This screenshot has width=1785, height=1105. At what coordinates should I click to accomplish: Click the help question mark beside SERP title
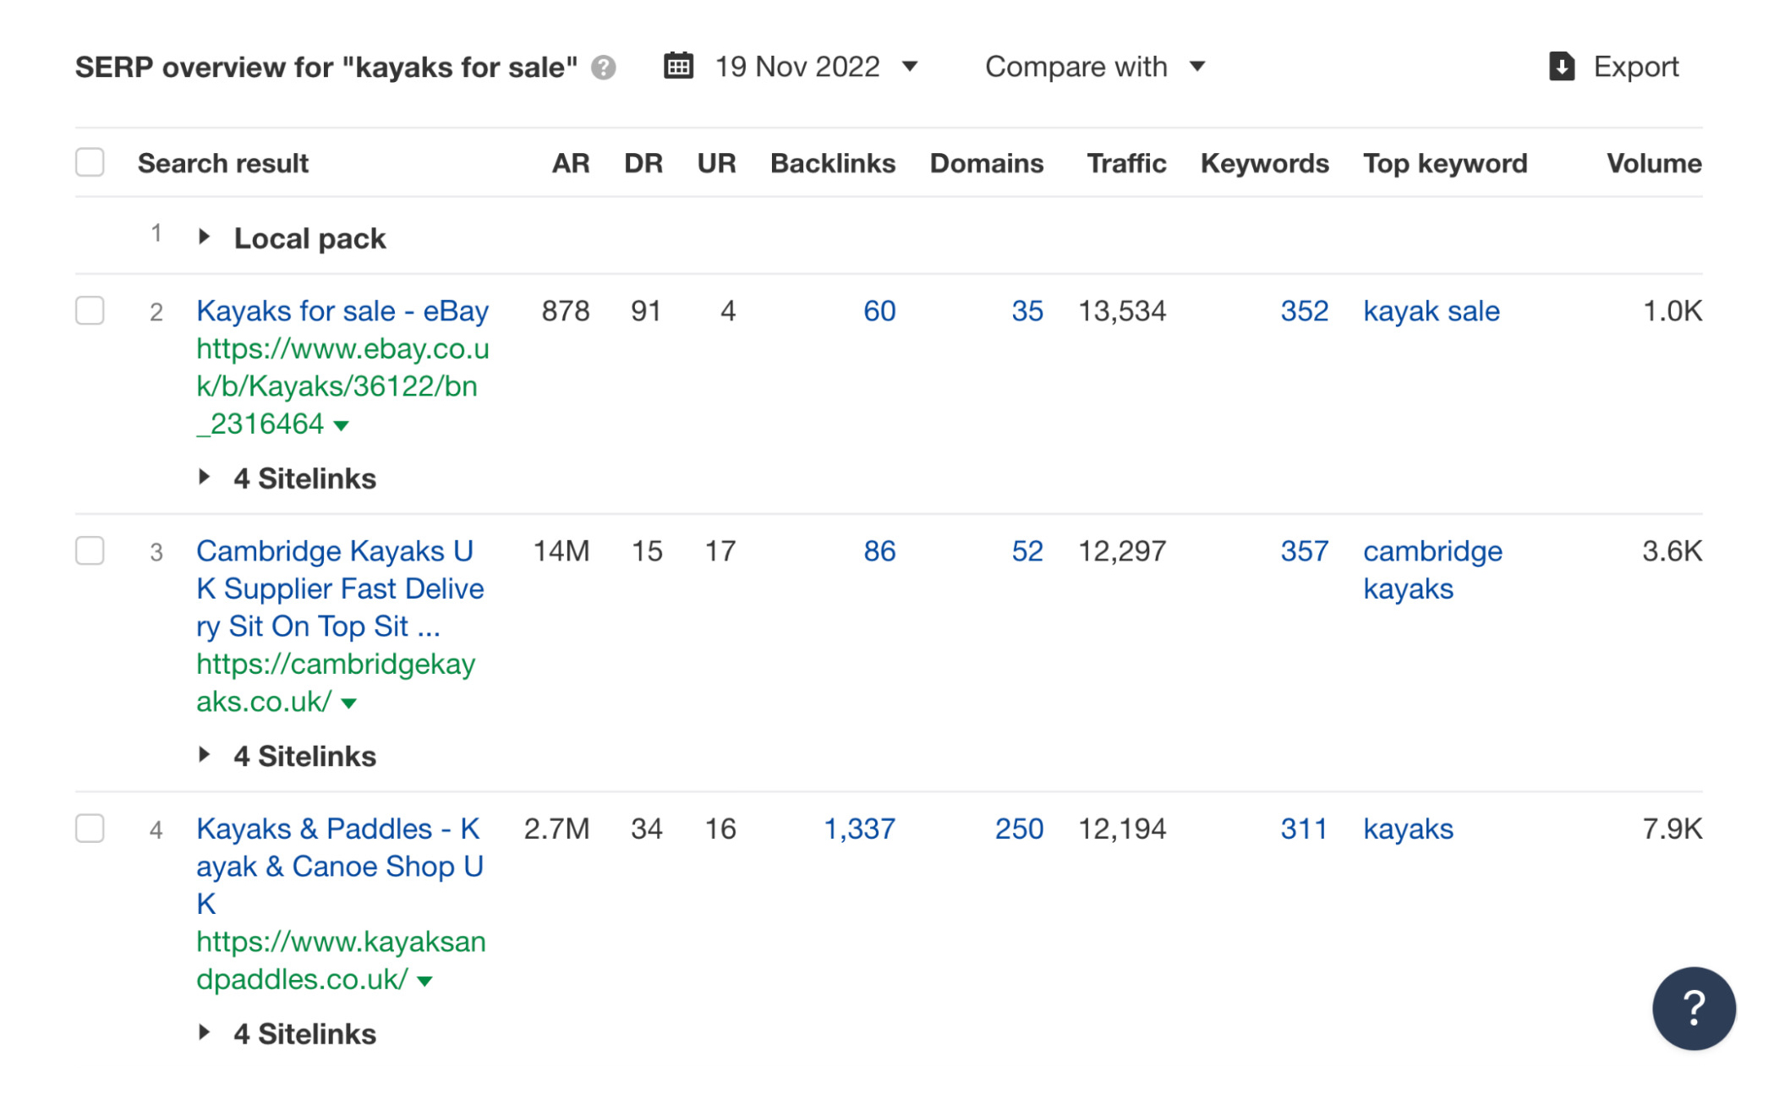[x=603, y=68]
